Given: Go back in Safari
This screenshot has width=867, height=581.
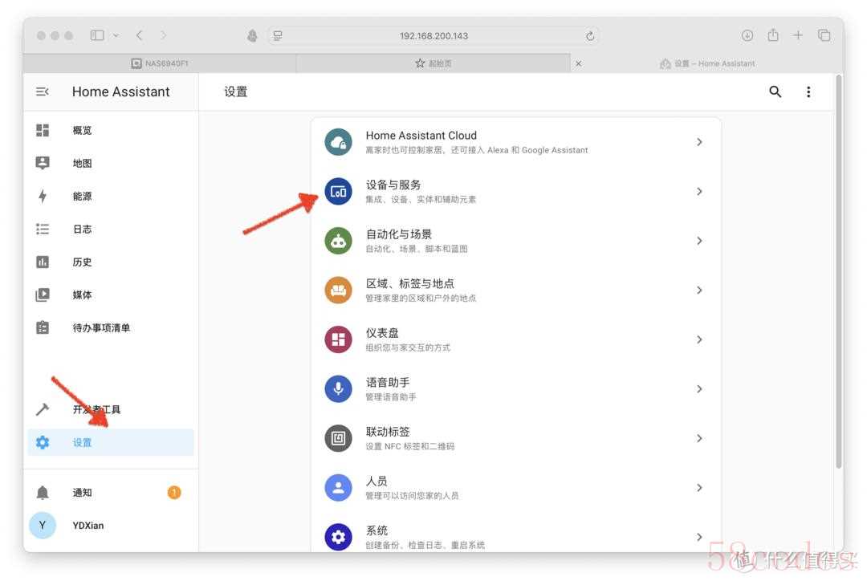Looking at the screenshot, I should (140, 35).
